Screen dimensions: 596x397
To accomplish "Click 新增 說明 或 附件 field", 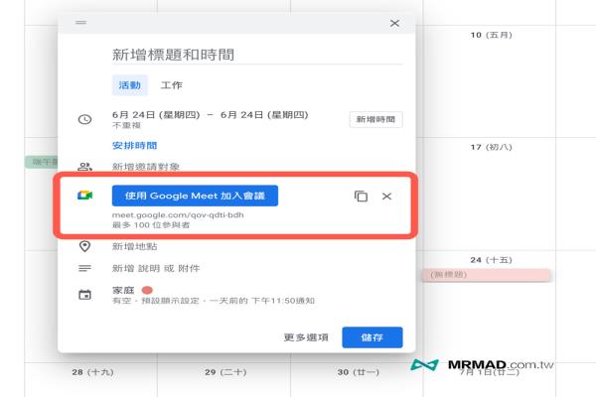I will point(156,268).
